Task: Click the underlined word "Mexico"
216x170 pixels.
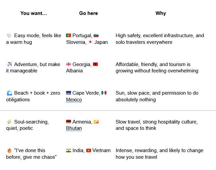Action: (x=74, y=100)
